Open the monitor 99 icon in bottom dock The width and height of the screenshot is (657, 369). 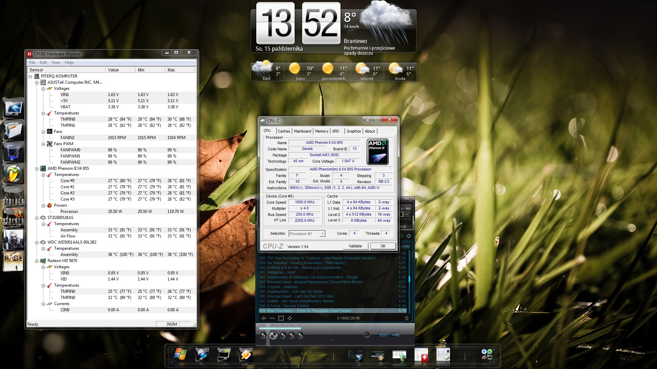pyautogui.click(x=224, y=354)
